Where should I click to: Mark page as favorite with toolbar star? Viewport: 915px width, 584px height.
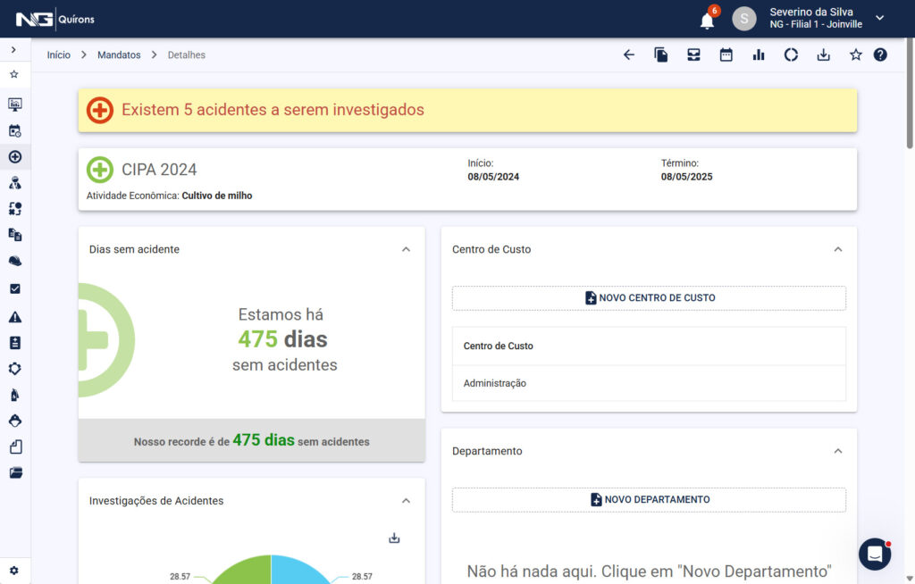tap(855, 54)
